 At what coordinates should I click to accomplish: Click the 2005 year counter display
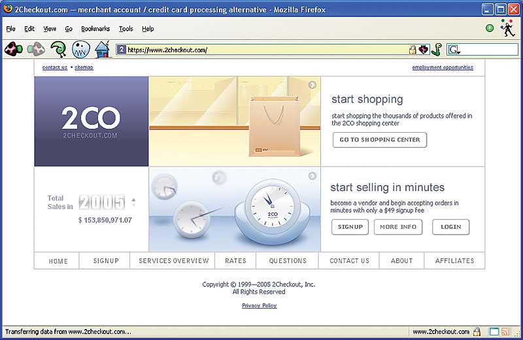coord(102,202)
